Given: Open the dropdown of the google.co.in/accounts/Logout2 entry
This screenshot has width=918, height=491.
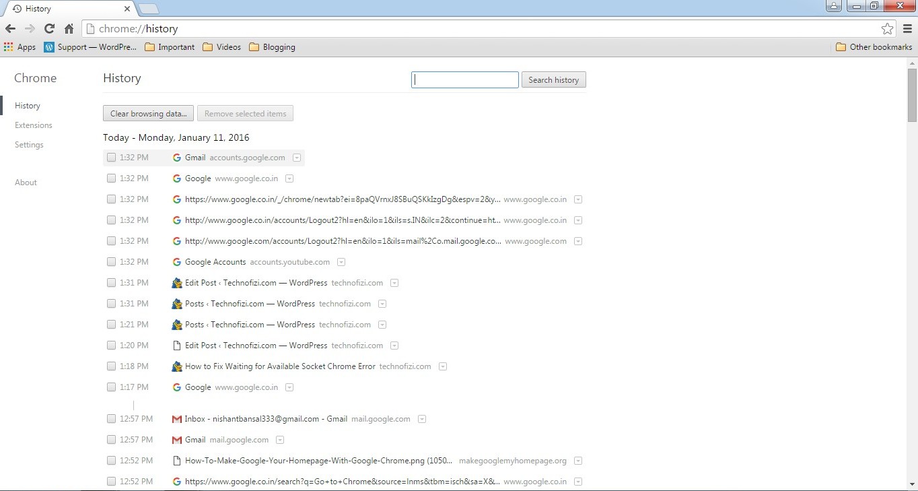Looking at the screenshot, I should 578,220.
